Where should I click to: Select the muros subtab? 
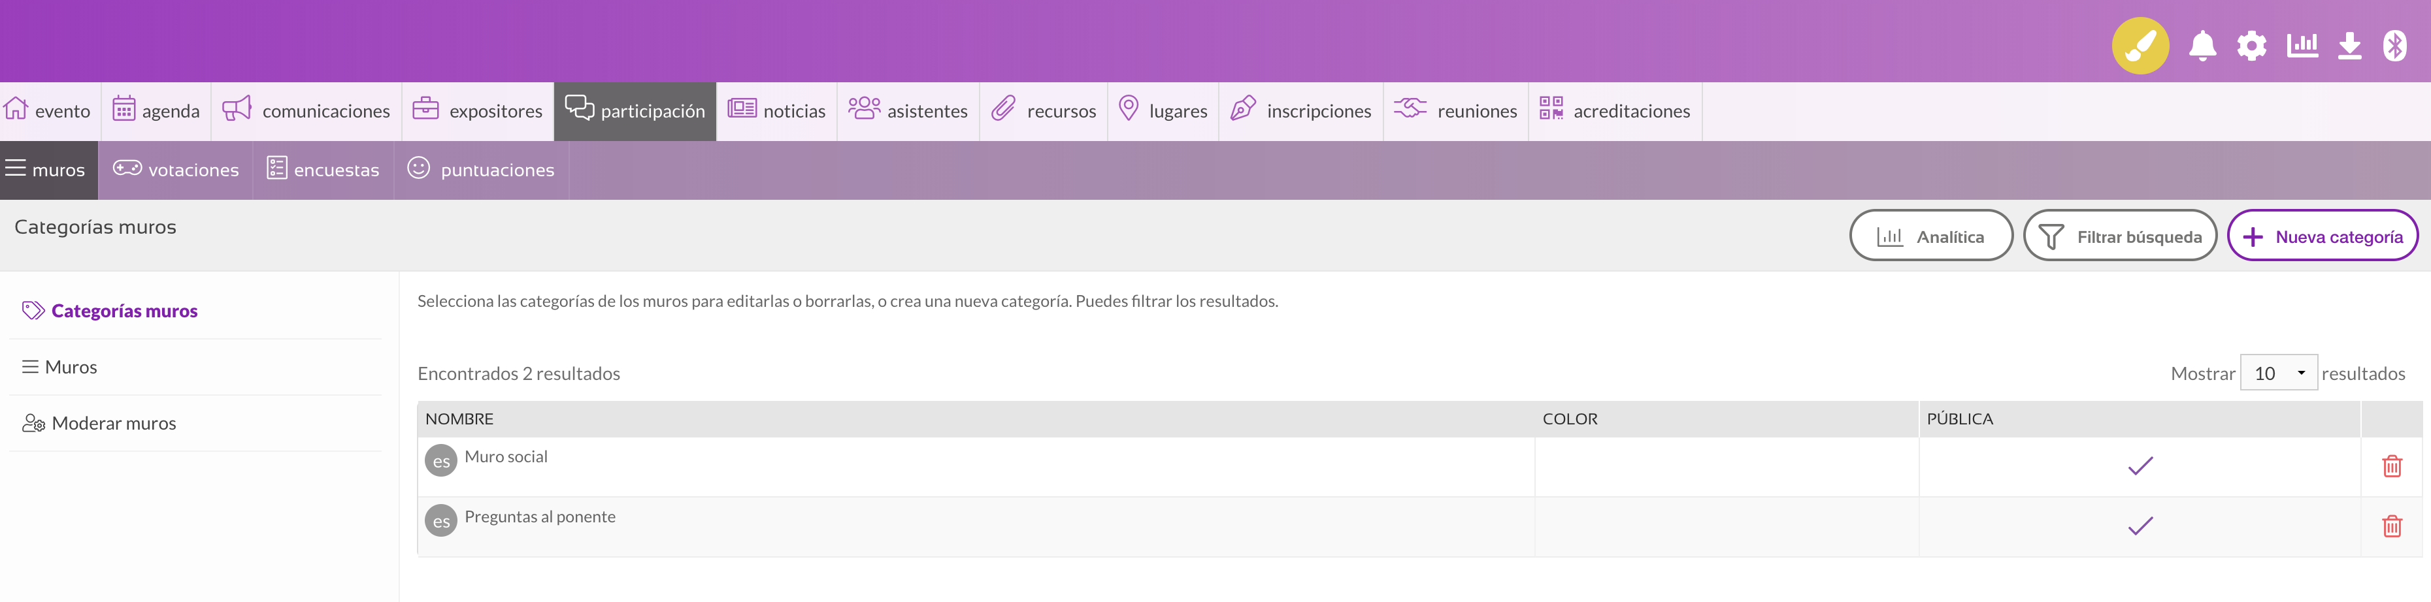[48, 170]
